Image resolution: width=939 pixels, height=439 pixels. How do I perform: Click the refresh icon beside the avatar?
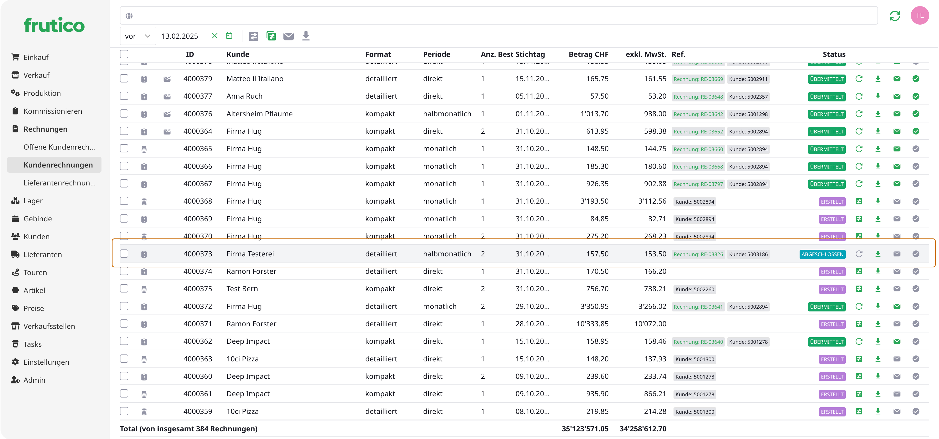(x=894, y=16)
